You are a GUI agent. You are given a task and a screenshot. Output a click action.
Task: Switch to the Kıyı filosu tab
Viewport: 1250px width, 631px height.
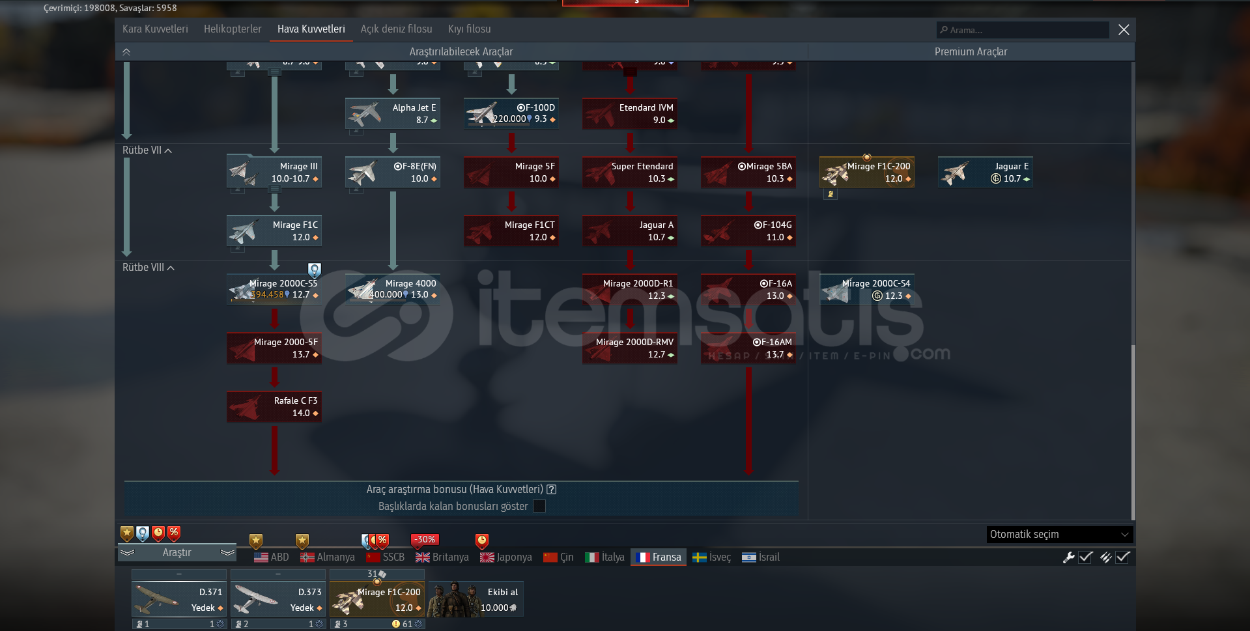(x=469, y=29)
